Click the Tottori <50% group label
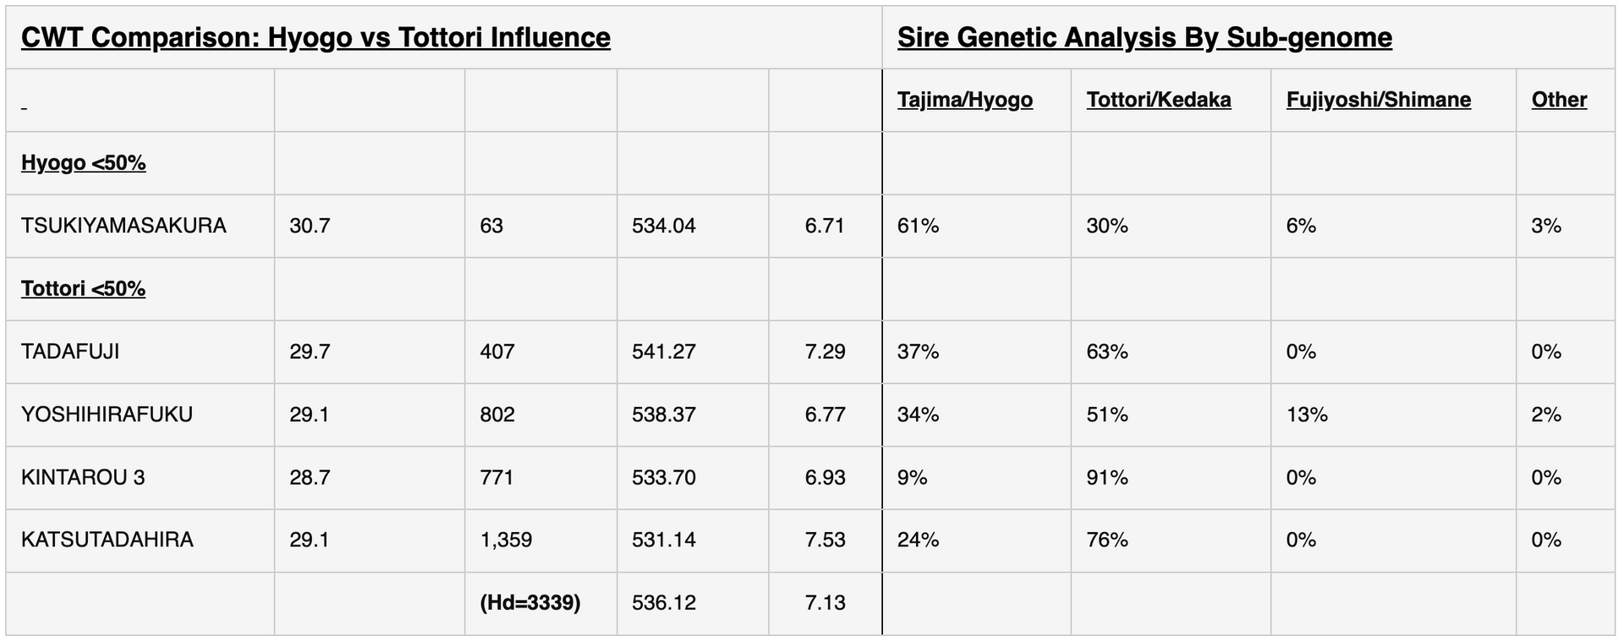 click(84, 288)
